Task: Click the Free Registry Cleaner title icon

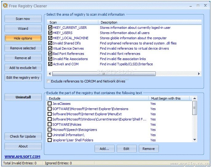Action: (x=5, y=6)
